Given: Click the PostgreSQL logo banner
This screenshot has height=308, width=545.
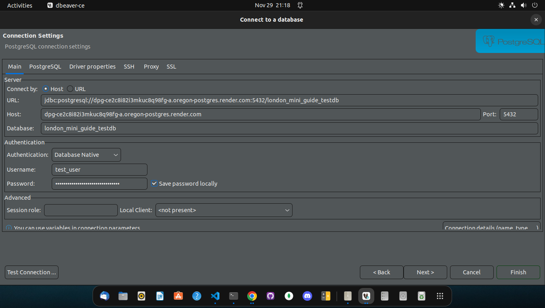Looking at the screenshot, I should coord(510,41).
